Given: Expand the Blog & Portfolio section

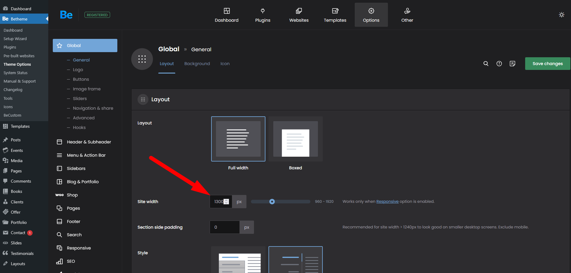Looking at the screenshot, I should (x=83, y=182).
